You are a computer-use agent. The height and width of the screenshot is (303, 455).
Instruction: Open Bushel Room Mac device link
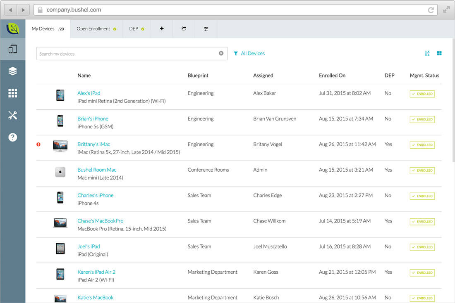pos(97,170)
